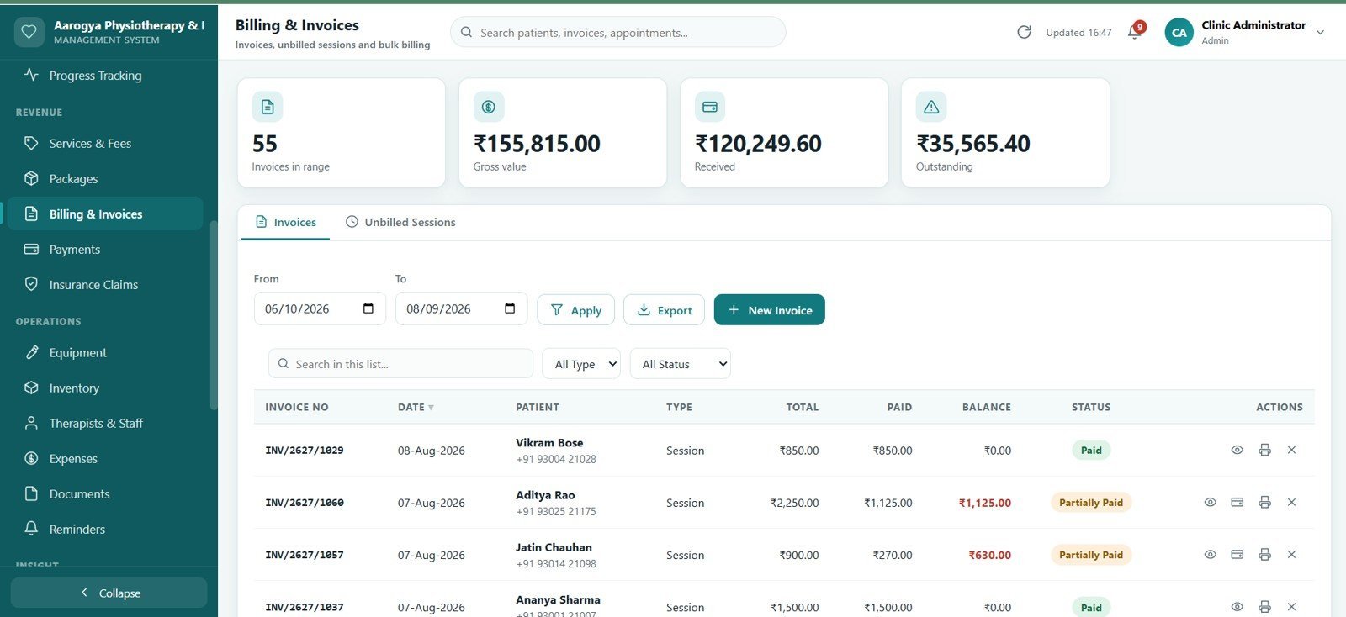Open Services & Fees page
The width and height of the screenshot is (1346, 617).
point(105,144)
